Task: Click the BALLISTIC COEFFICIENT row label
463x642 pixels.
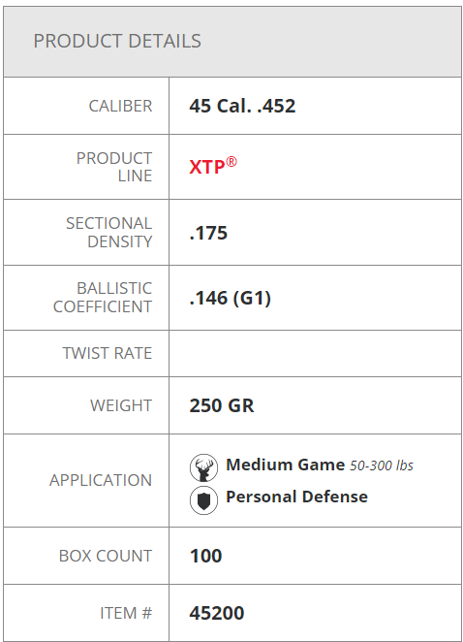Action: pyautogui.click(x=103, y=298)
